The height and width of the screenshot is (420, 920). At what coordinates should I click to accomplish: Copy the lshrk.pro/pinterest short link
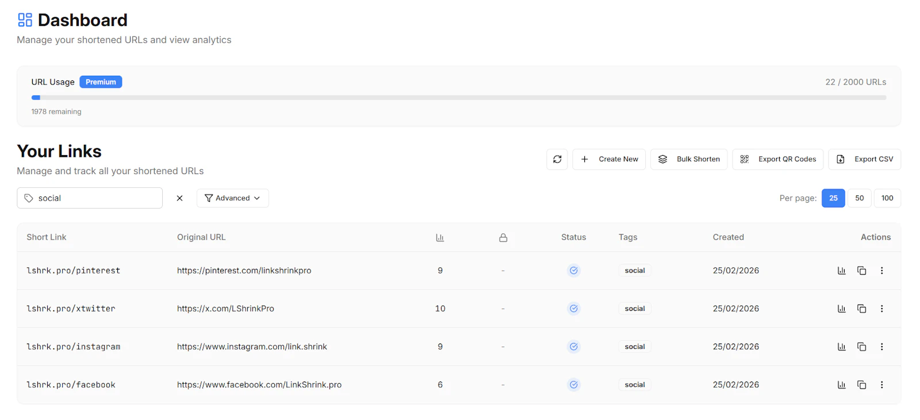[861, 271]
